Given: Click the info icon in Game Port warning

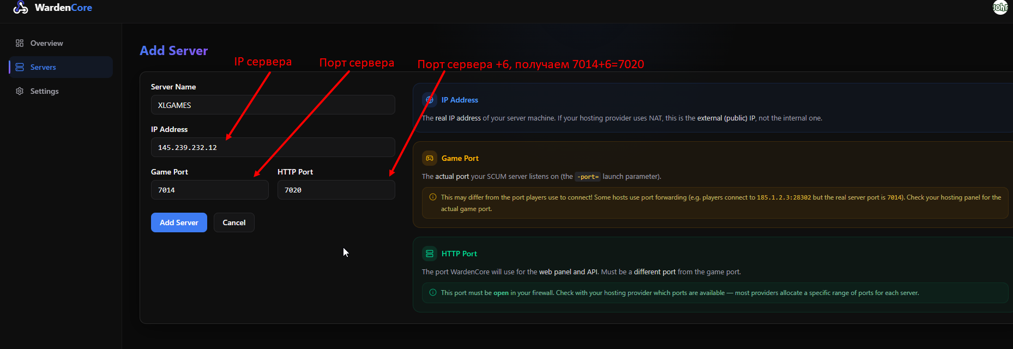Looking at the screenshot, I should pyautogui.click(x=433, y=197).
